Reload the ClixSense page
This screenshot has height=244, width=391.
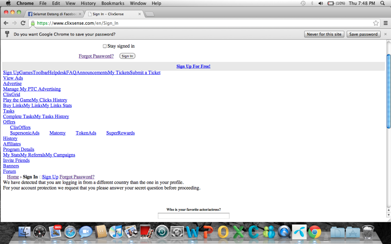coord(23,23)
